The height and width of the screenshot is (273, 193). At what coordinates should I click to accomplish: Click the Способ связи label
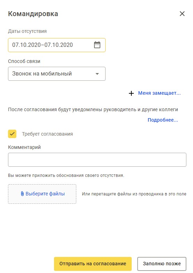[x=24, y=61]
